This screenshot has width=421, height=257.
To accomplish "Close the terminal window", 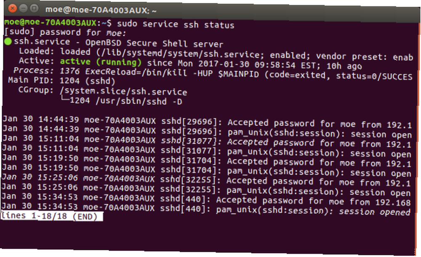I will click(12, 8).
